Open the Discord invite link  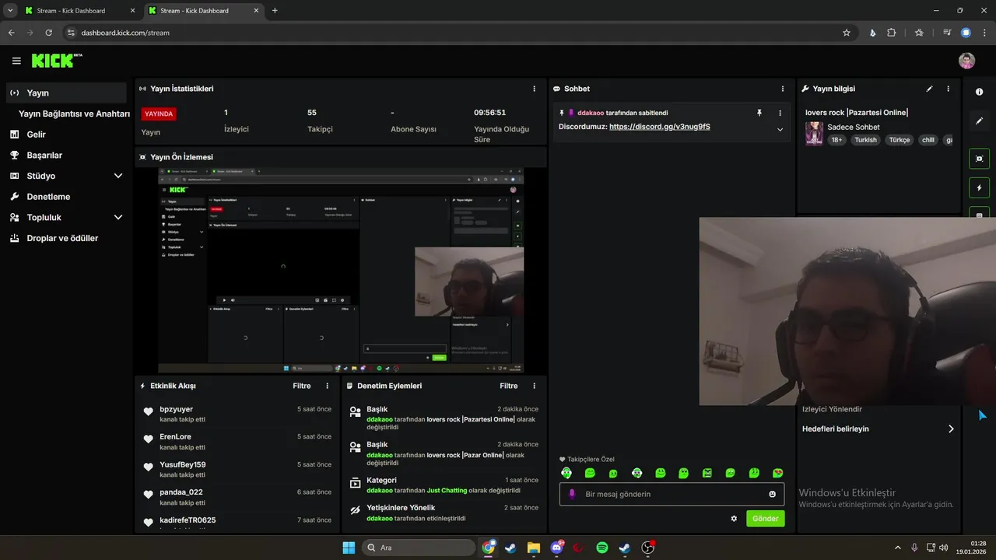(659, 126)
